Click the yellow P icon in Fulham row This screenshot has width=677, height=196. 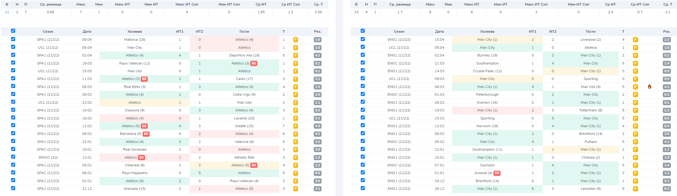click(635, 142)
